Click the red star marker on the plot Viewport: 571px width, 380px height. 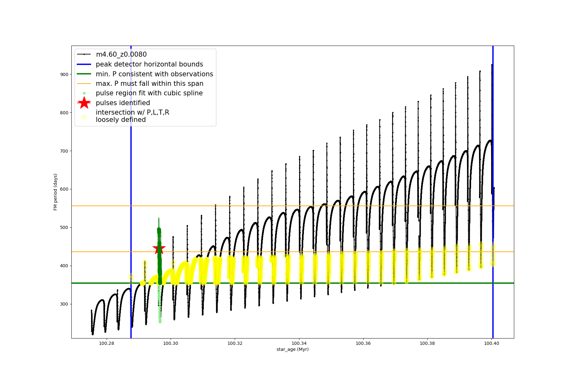[x=159, y=249]
